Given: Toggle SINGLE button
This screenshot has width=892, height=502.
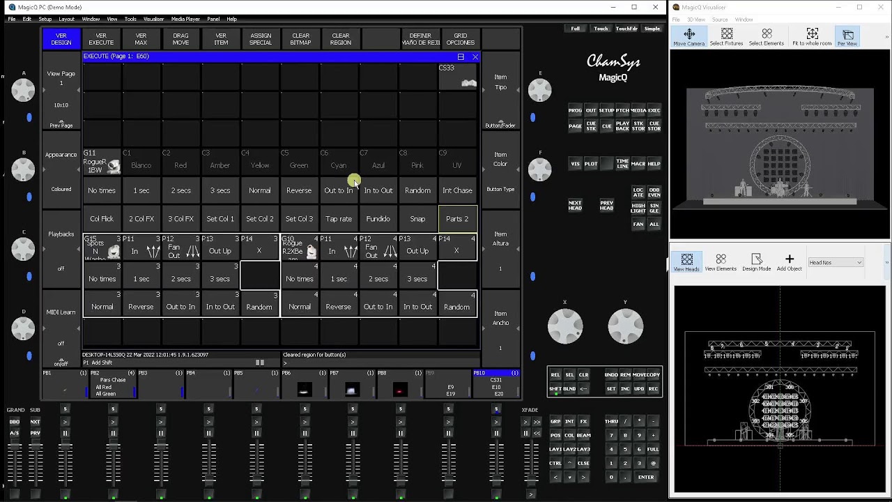Looking at the screenshot, I should point(654,208).
